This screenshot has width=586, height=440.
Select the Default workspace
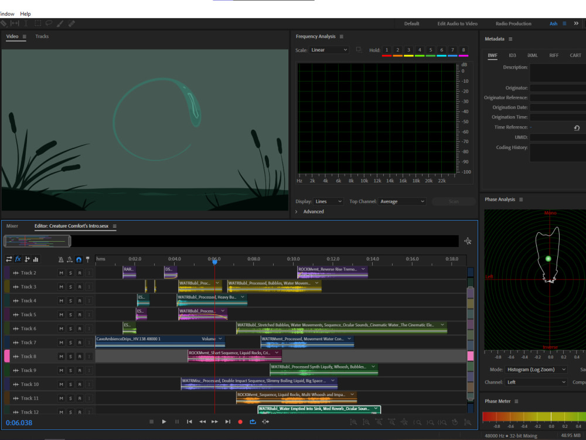click(x=411, y=23)
